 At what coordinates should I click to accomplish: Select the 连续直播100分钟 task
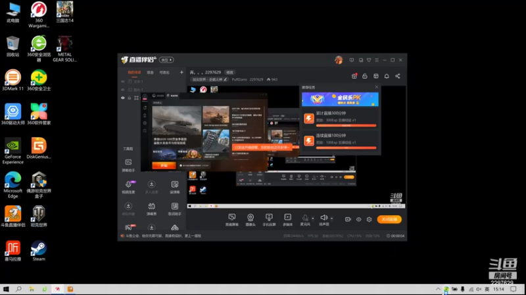340,141
